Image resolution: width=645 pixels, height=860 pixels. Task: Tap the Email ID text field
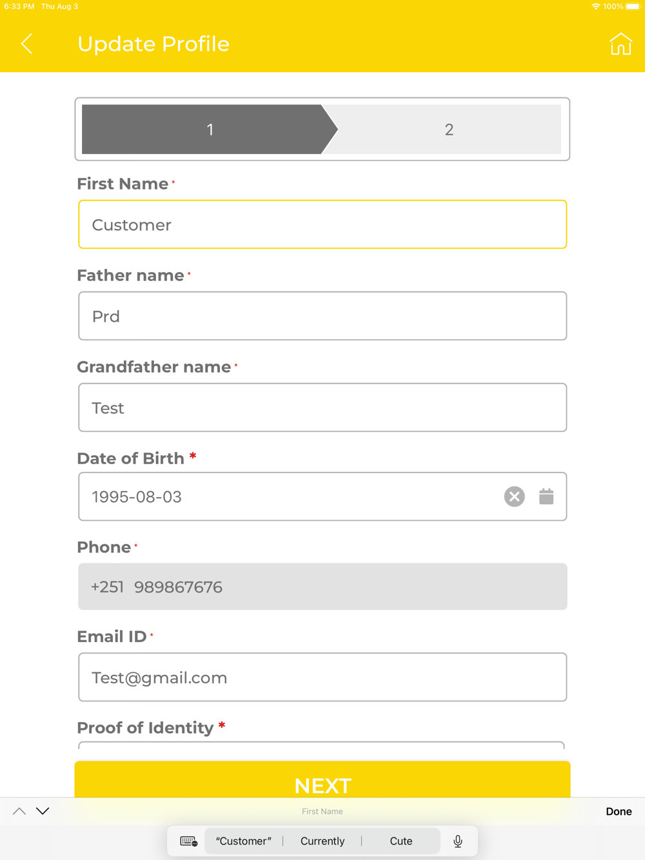click(322, 678)
